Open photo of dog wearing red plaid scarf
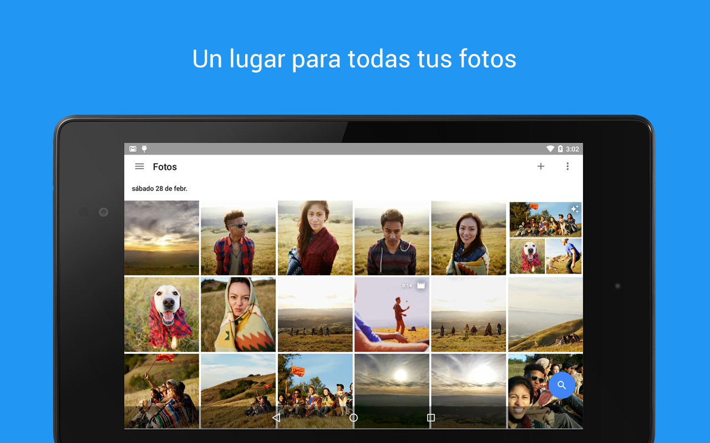Image resolution: width=710 pixels, height=443 pixels. coord(161,315)
